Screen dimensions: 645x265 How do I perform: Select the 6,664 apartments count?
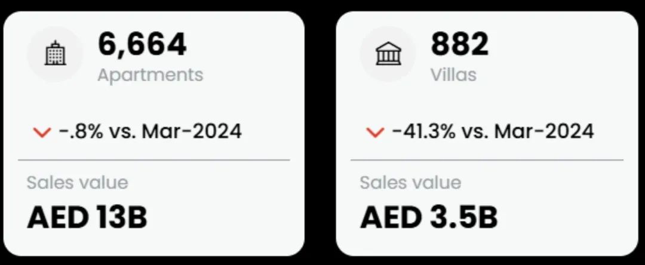click(142, 44)
